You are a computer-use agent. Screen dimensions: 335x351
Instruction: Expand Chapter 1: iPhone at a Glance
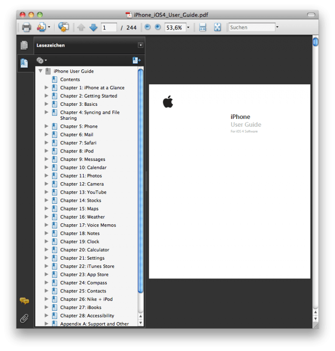click(x=46, y=87)
